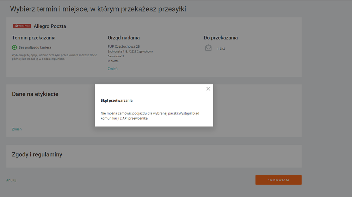Click the Błąd przetwarzania dialog title
Screen dimensions: 352x197
(117, 101)
